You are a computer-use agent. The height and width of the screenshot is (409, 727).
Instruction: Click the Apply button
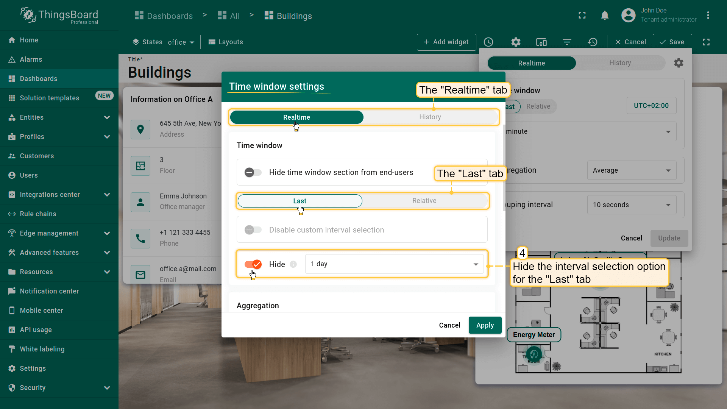pos(485,325)
